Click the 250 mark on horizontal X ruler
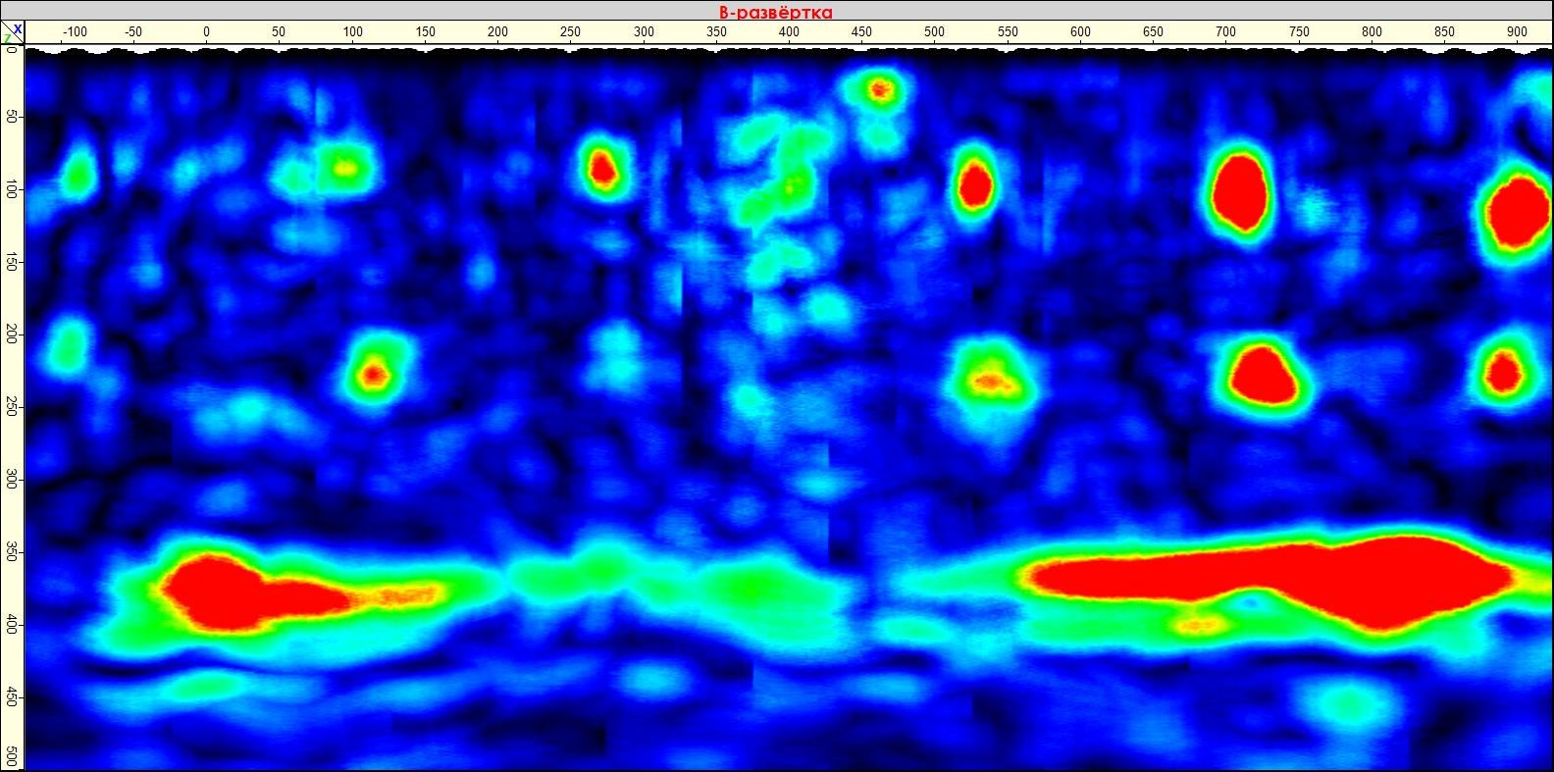The height and width of the screenshot is (772, 1554). click(x=570, y=32)
